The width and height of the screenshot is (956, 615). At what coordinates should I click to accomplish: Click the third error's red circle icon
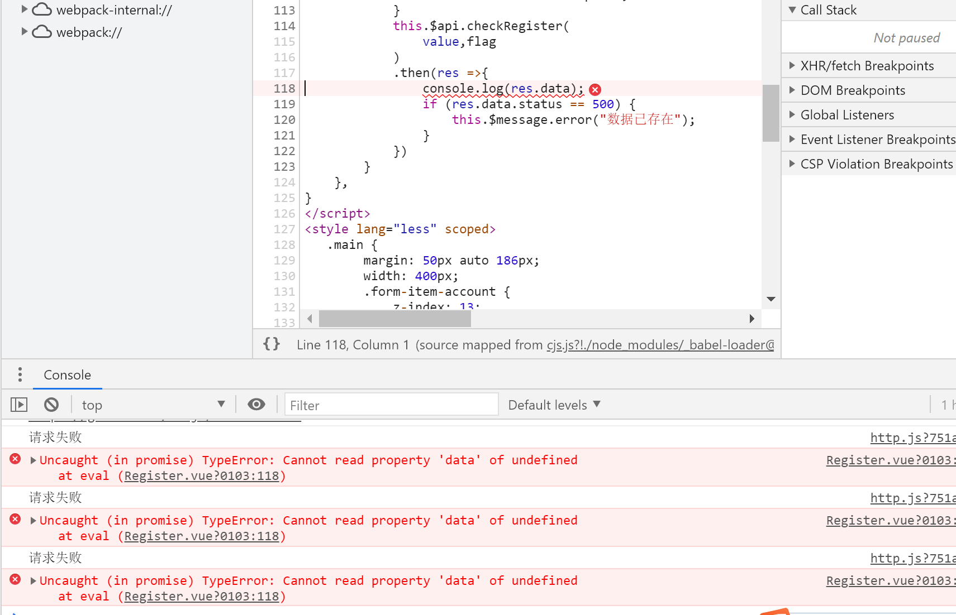pyautogui.click(x=15, y=579)
